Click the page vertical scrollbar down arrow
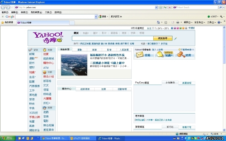Screen dimensions: 226x141 pos(224,130)
